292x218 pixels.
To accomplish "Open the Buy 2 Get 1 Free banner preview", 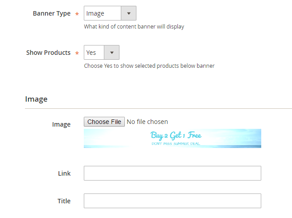I will click(173, 139).
